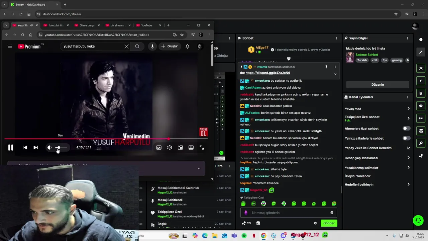Image resolution: width=428 pixels, height=241 pixels.
Task: Enter fullscreen video mode
Action: tap(202, 148)
